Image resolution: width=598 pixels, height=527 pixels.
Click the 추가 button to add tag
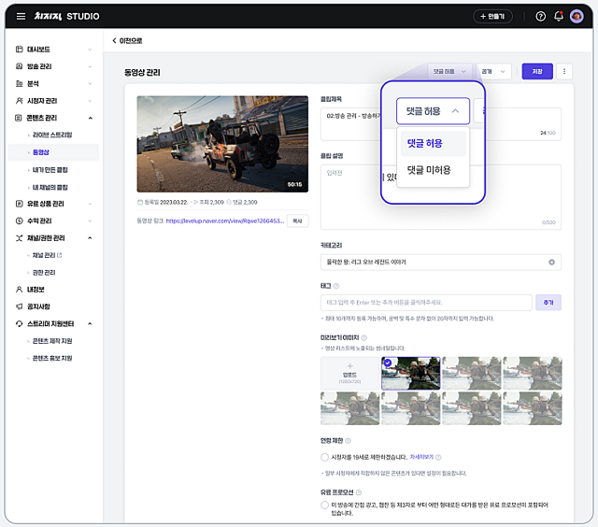pos(548,302)
